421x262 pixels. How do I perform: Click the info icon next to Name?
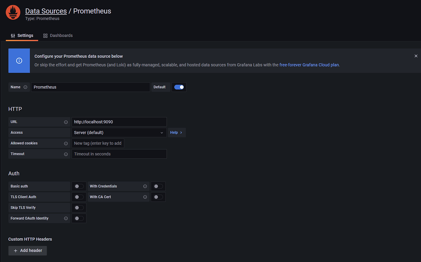(25, 87)
